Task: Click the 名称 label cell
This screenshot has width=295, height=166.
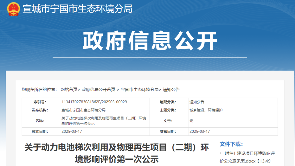Action: [41, 121]
